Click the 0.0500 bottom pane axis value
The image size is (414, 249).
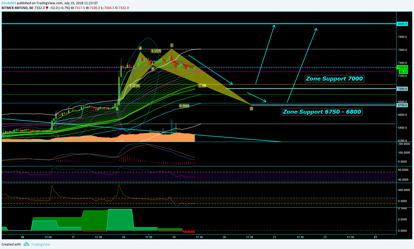click(403, 219)
